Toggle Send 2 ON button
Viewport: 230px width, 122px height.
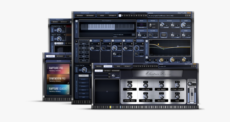pos(55,39)
